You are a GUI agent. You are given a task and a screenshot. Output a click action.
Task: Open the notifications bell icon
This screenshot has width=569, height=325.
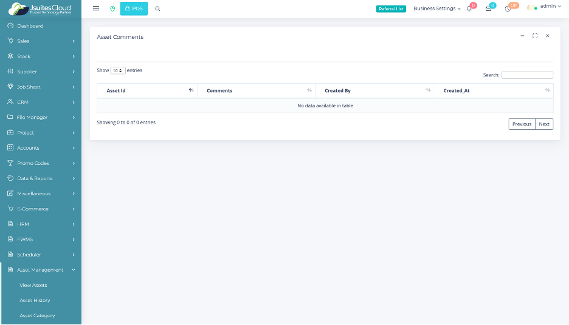(469, 8)
